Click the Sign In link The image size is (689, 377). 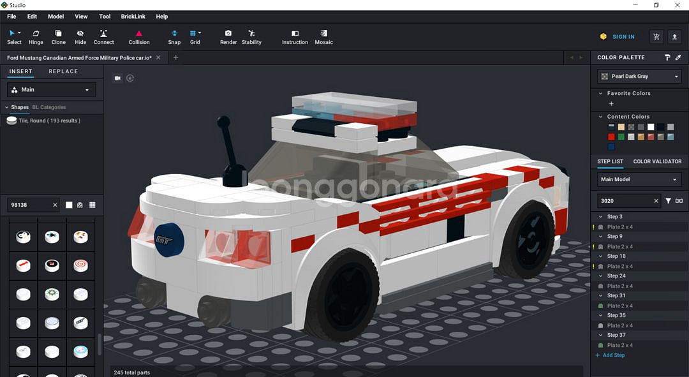[x=623, y=37]
